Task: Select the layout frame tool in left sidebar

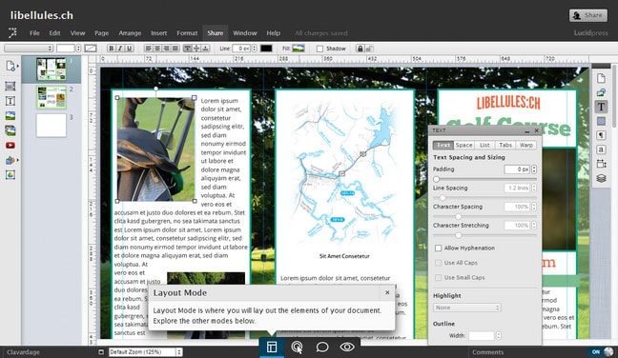Action: tap(10, 86)
